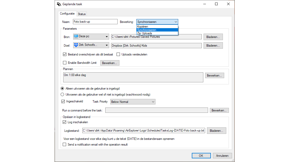This screenshot has height=162, width=289.
Task: Toggle Send a notification email checkbox
Action: tap(65, 145)
